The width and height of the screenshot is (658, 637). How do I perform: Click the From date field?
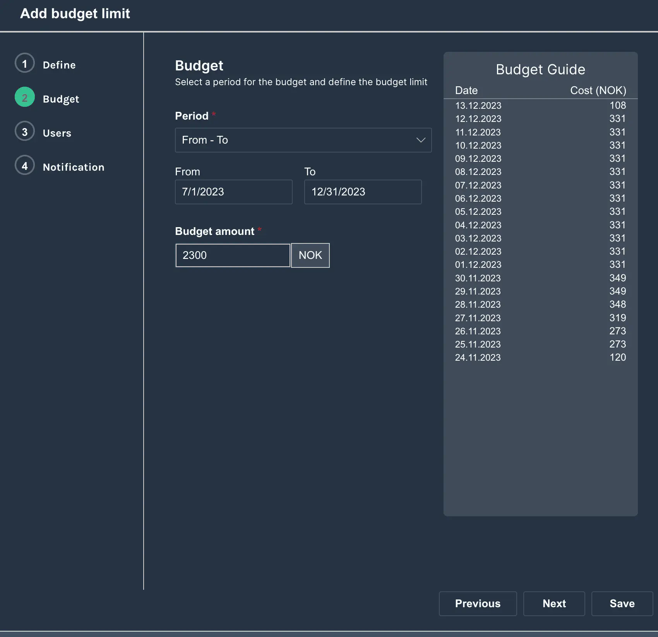tap(233, 192)
